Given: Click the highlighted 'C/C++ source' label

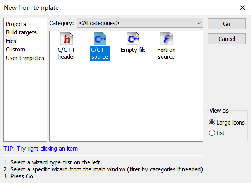Looking at the screenshot, I should click(x=100, y=53).
